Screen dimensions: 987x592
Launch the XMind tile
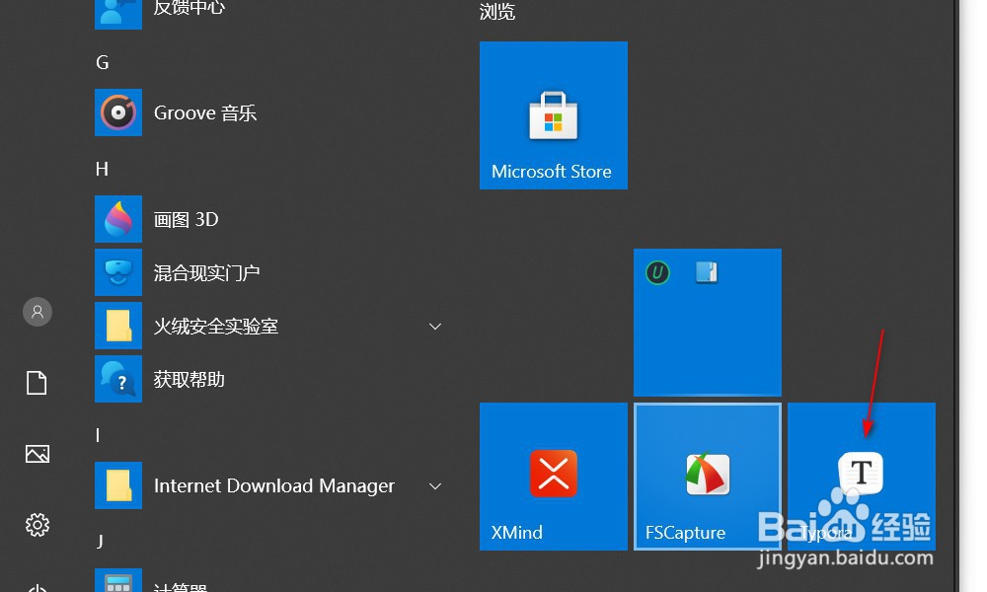tap(554, 477)
